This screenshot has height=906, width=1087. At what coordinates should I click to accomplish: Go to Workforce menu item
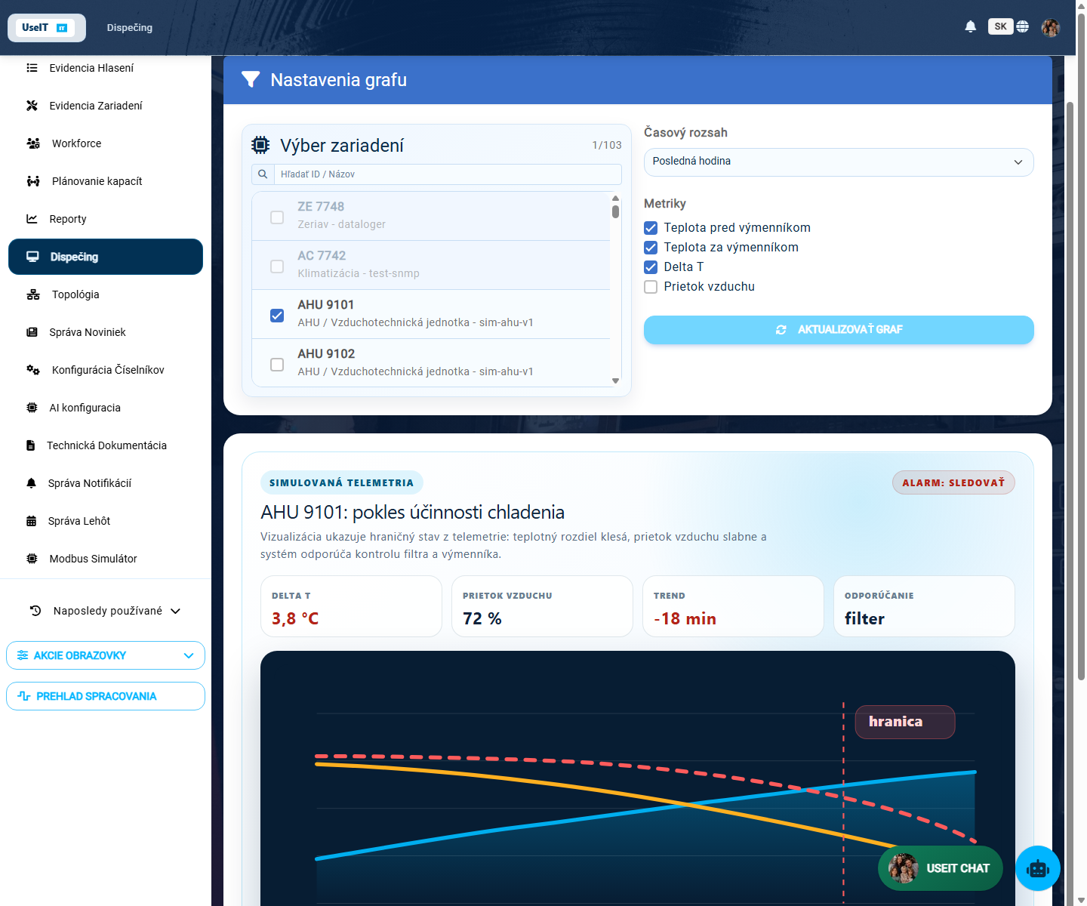(106, 143)
